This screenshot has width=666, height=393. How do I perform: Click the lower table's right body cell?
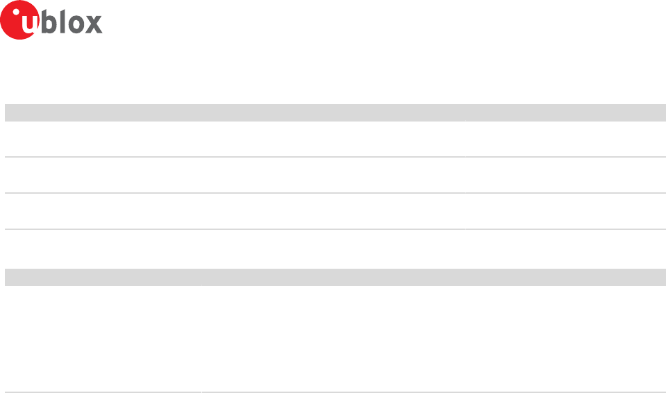pyautogui.click(x=433, y=339)
